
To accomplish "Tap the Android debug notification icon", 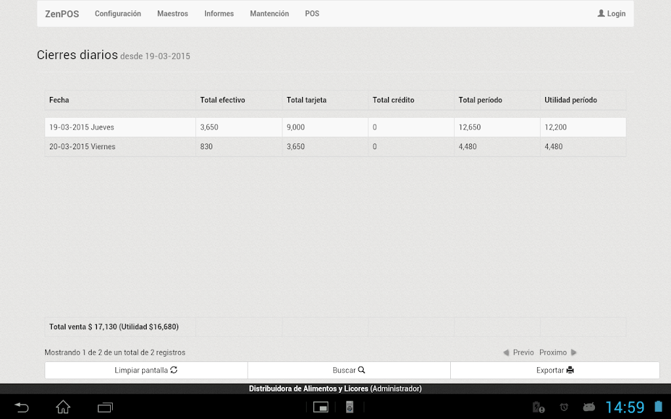I will pos(589,407).
